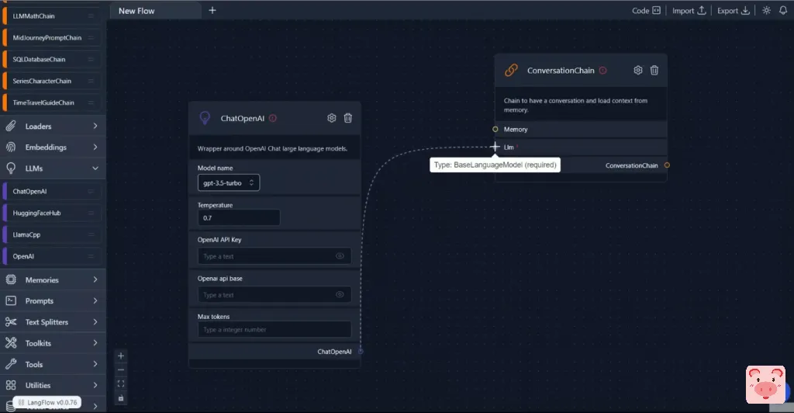This screenshot has width=794, height=413.
Task: Click the LangFlow v0.0.76 version badge
Action: click(x=47, y=402)
